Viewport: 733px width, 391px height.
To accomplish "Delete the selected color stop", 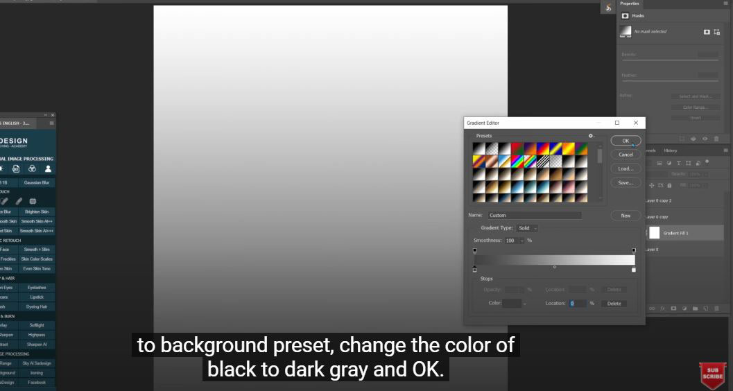I will (614, 304).
